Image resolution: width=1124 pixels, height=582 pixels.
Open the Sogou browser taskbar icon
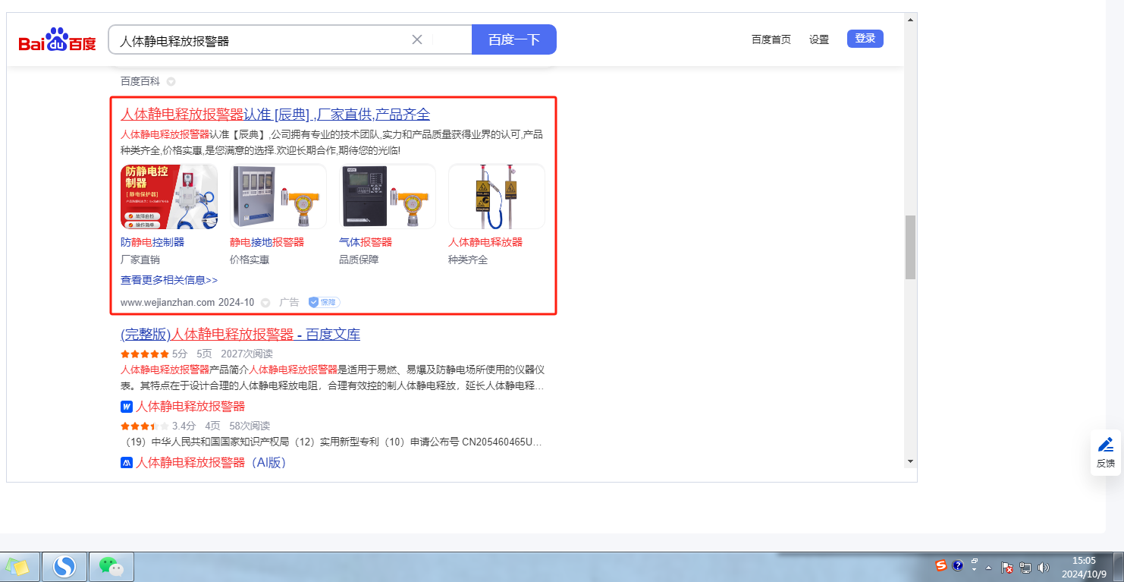point(64,567)
